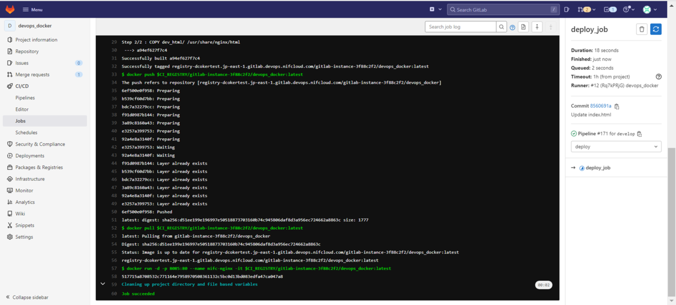The image size is (676, 305).
Task: Go to Schedules under CI/CD
Action: (45, 133)
